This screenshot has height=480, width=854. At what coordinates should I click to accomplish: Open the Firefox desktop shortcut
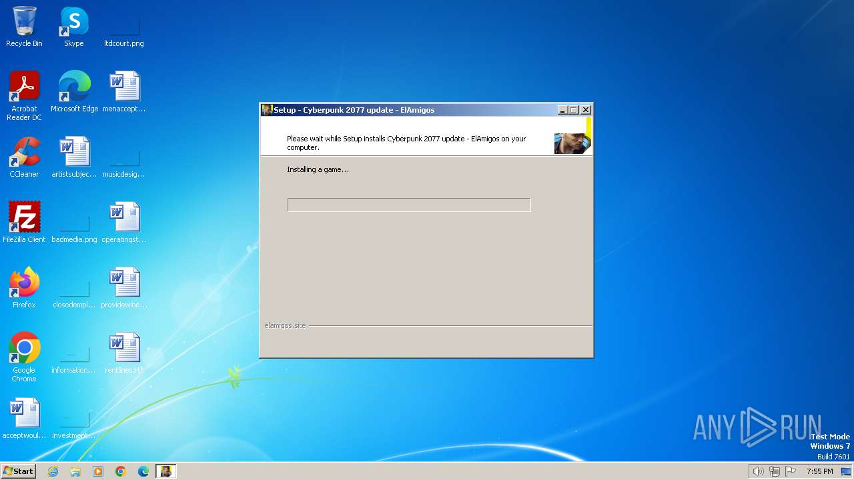(24, 287)
